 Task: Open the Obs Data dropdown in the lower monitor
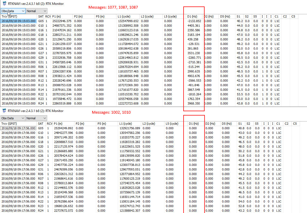[x=13, y=118]
